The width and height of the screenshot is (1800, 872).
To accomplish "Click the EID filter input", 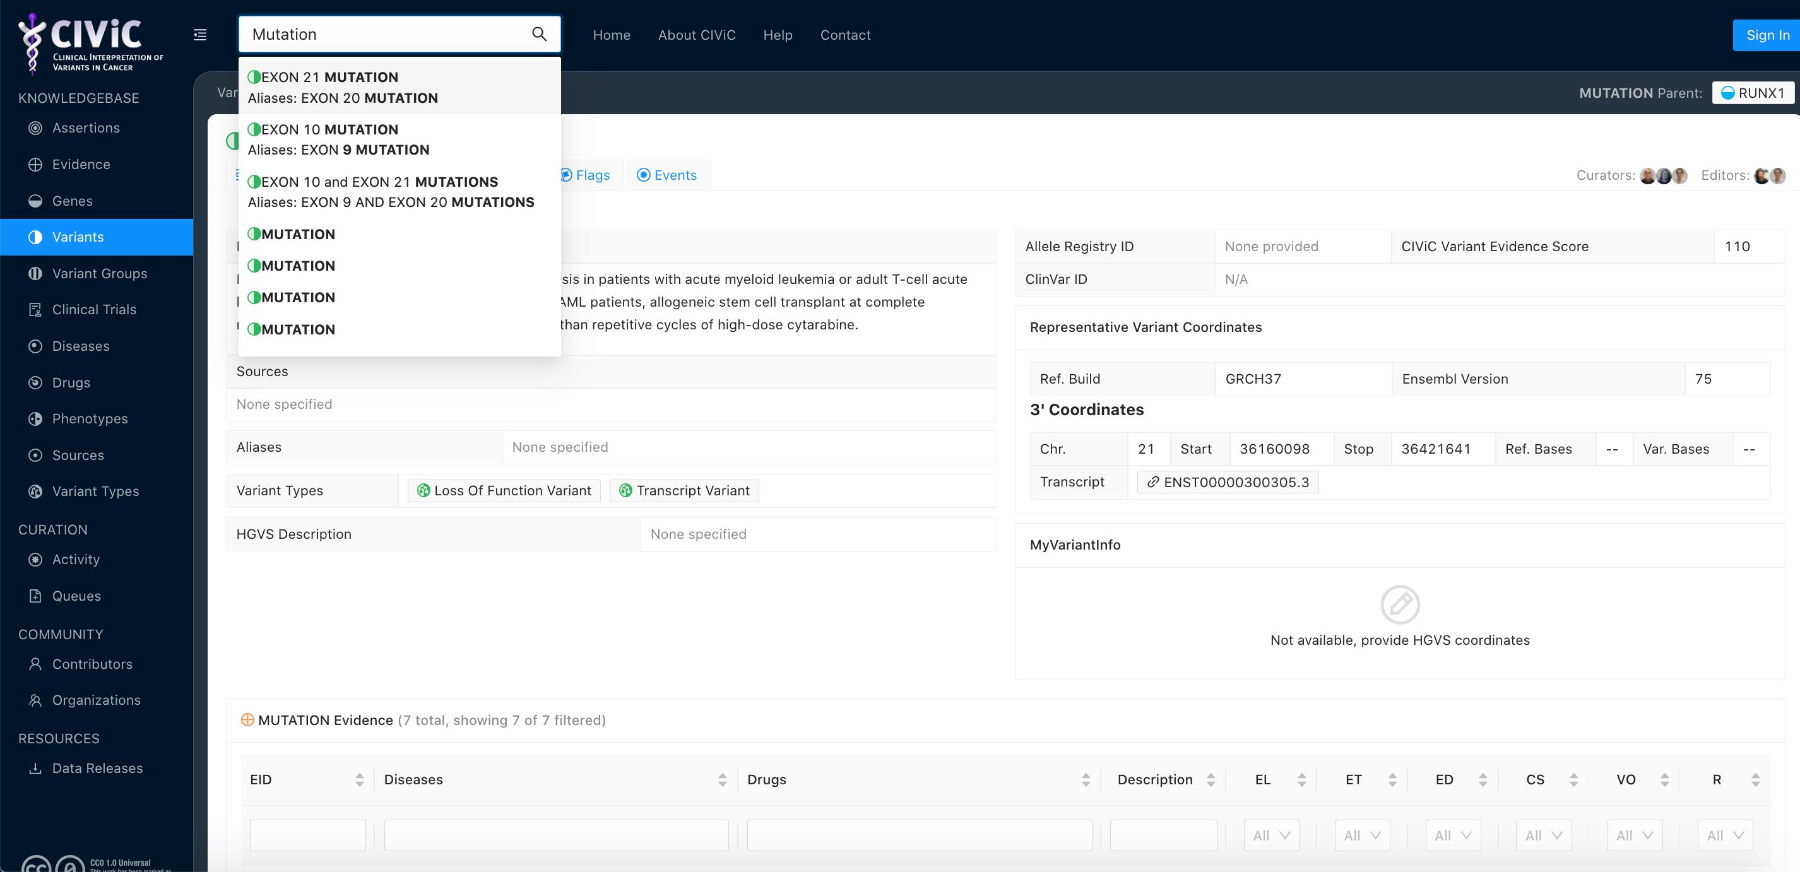I will click(x=307, y=835).
